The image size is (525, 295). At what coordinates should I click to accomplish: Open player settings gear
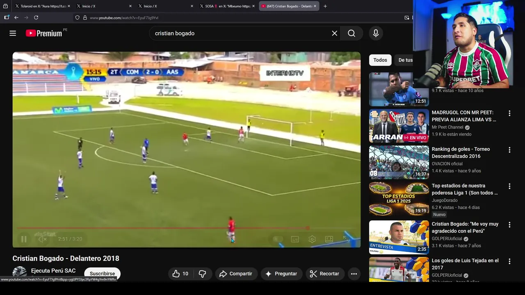pos(312,239)
